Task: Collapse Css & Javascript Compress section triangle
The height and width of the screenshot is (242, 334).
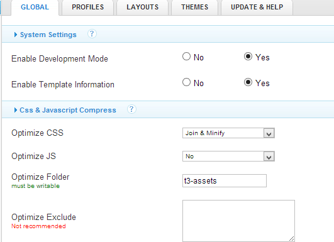Action: coord(16,110)
